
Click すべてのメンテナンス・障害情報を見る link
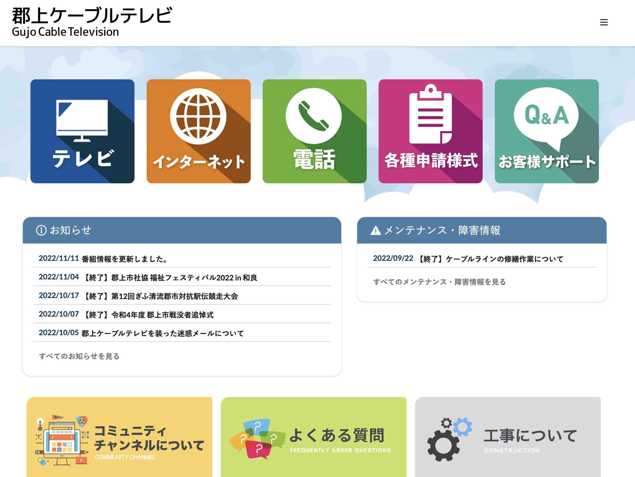click(439, 282)
